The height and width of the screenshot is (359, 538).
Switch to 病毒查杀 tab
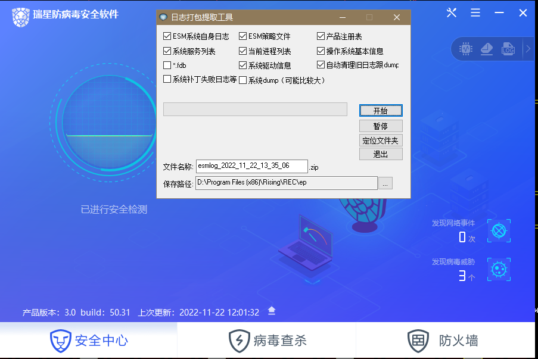pos(267,341)
